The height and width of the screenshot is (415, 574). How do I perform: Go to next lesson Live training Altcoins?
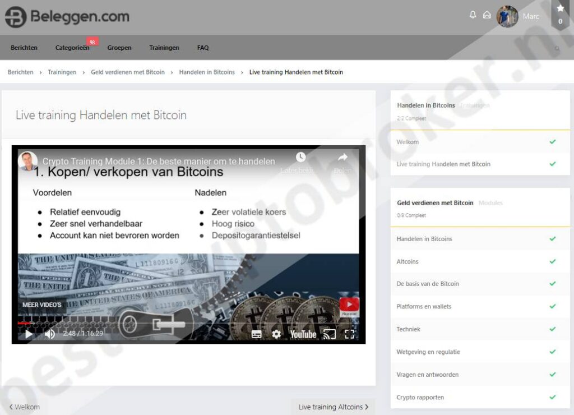click(x=333, y=407)
